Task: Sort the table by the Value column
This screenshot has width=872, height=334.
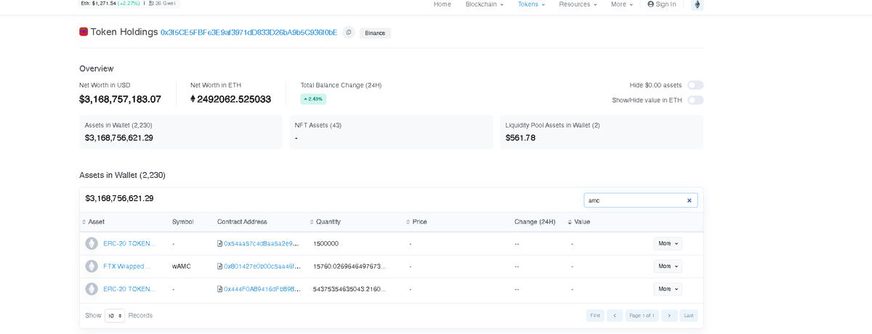Action: point(580,221)
